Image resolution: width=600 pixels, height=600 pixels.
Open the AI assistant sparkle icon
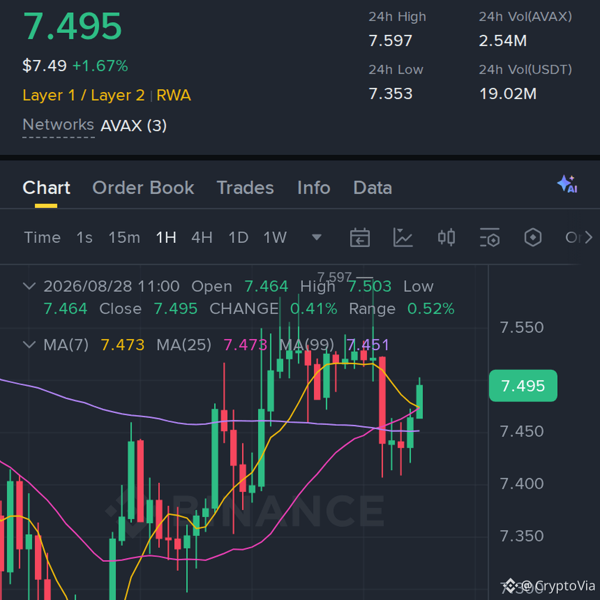pos(567,184)
